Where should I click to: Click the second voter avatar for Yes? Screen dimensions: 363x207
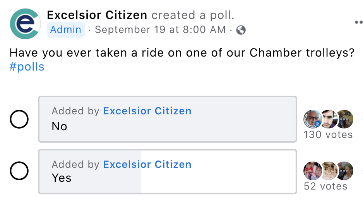pyautogui.click(x=329, y=171)
